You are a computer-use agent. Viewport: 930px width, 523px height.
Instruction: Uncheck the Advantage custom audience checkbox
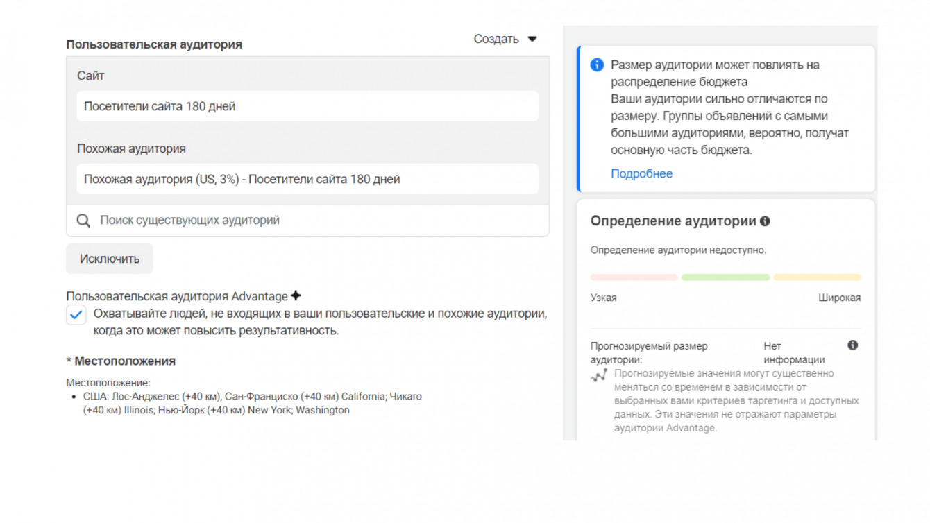76,315
